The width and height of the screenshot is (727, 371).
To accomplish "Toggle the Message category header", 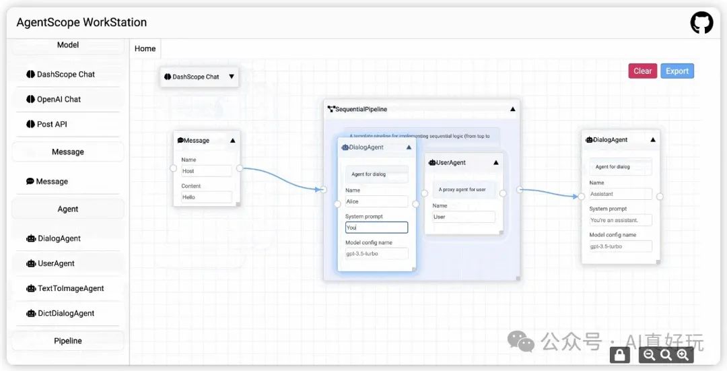I will 68,151.
